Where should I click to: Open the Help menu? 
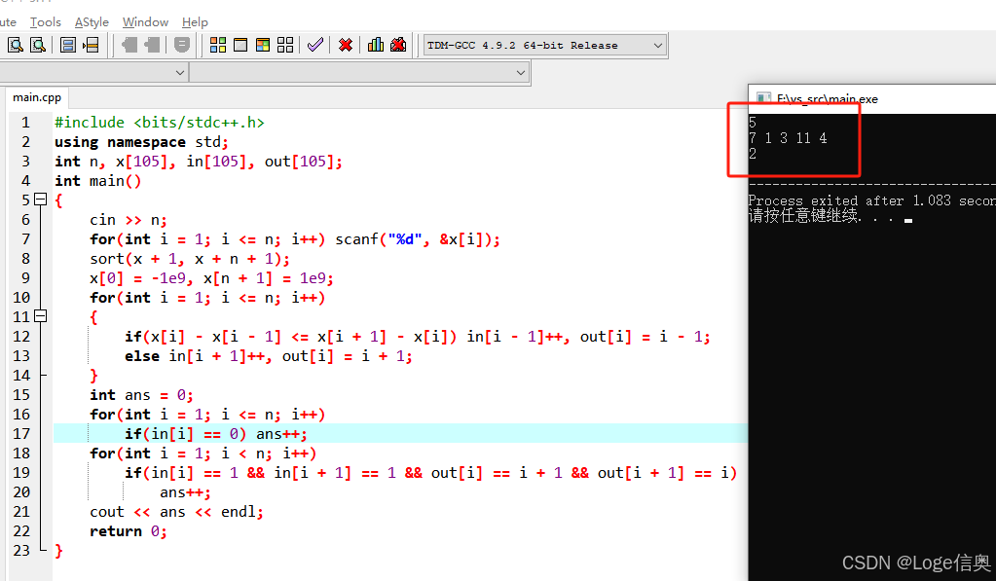[x=195, y=22]
